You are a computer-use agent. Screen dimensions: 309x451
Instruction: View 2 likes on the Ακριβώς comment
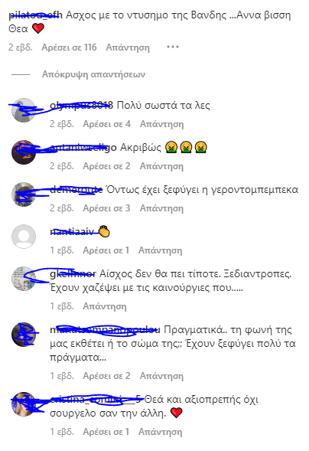[x=106, y=166]
